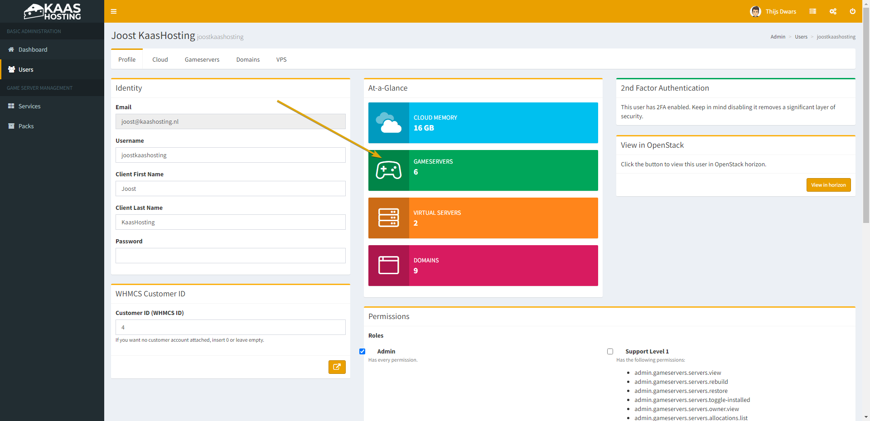This screenshot has height=421, width=870.
Task: Click the Domains window icon
Action: (388, 266)
